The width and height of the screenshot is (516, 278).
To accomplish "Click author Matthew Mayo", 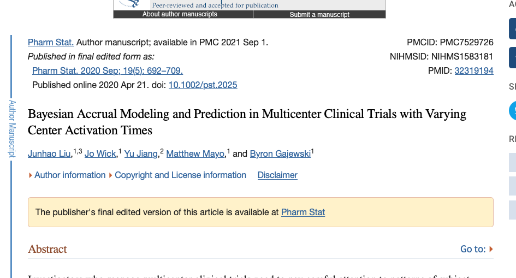I will coord(195,154).
